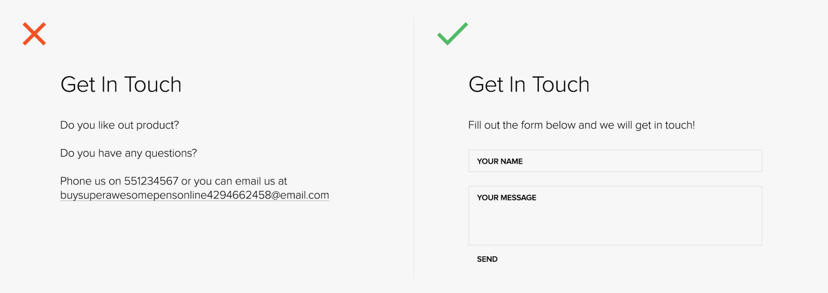Click the word "Touch" in the left heading
The image size is (828, 293).
click(x=153, y=85)
